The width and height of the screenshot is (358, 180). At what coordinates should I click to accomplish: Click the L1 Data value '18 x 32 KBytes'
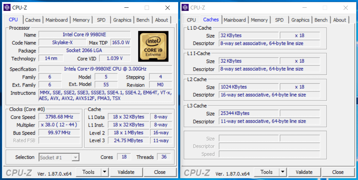129,117
